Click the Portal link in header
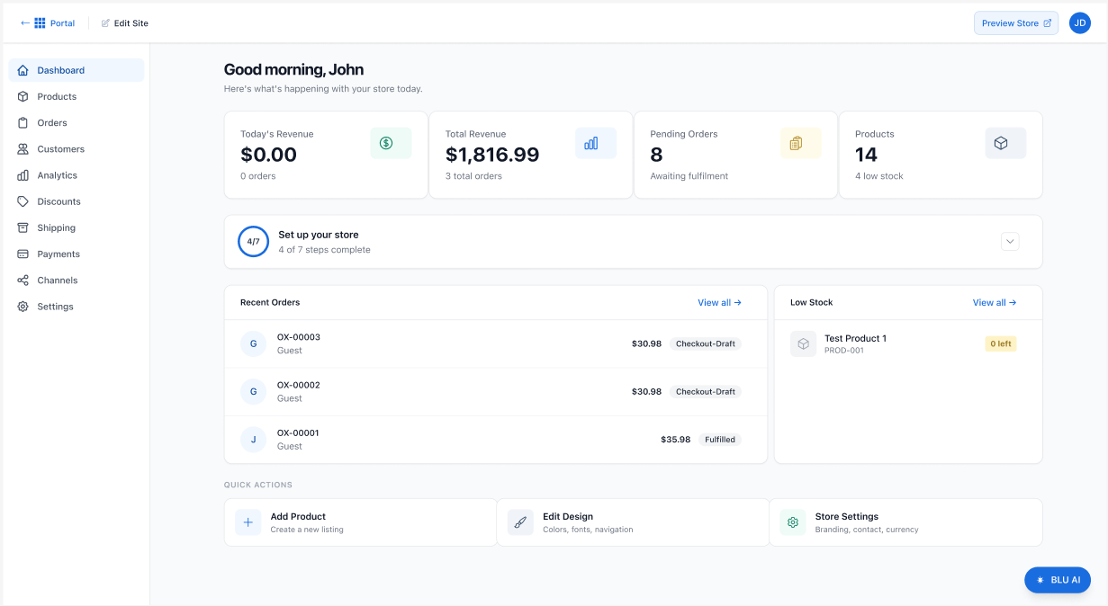The height and width of the screenshot is (606, 1108). coord(63,23)
